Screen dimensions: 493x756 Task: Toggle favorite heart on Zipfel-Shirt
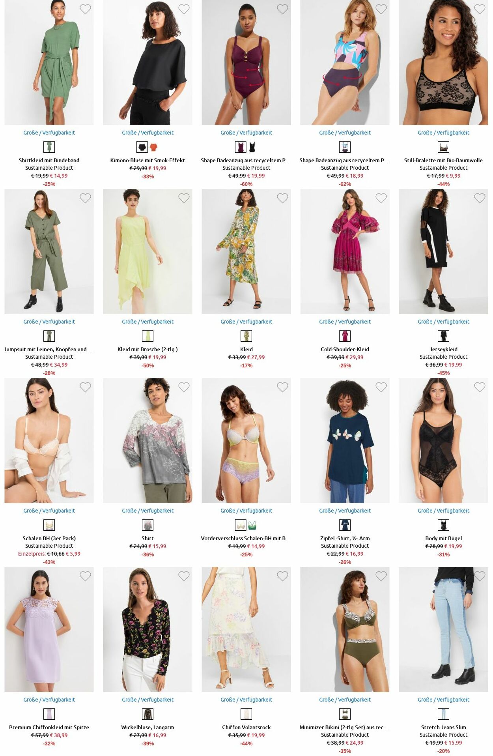coord(381,387)
